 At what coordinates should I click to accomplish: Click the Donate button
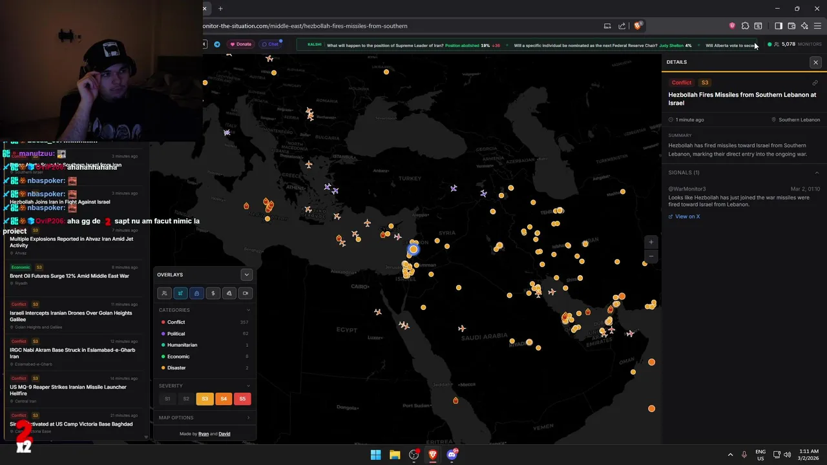[240, 44]
